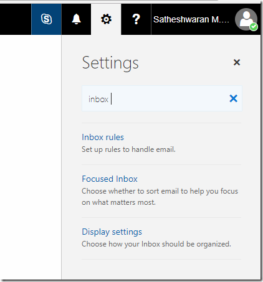The image size is (263, 282).
Task: Show notifications with the bell icon
Action: click(76, 19)
